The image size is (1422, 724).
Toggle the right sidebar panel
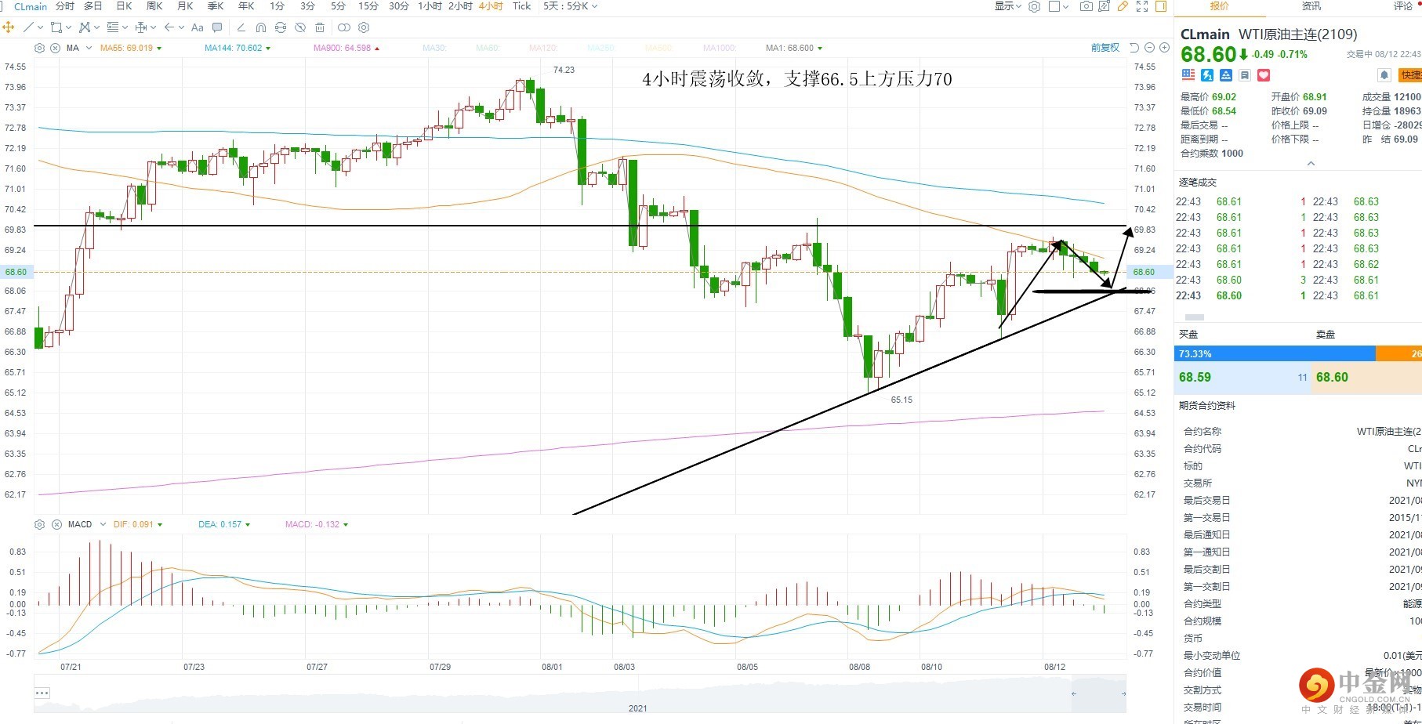(x=1161, y=6)
